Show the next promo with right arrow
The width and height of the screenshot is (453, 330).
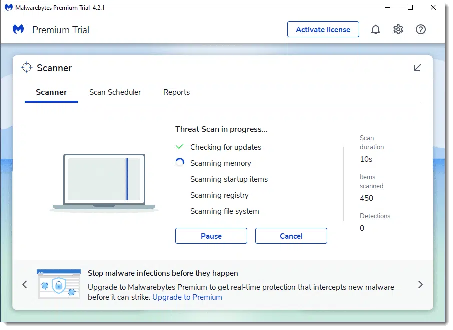point(420,285)
